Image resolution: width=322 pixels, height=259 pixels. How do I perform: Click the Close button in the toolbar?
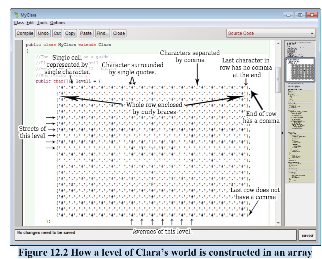[x=119, y=33]
